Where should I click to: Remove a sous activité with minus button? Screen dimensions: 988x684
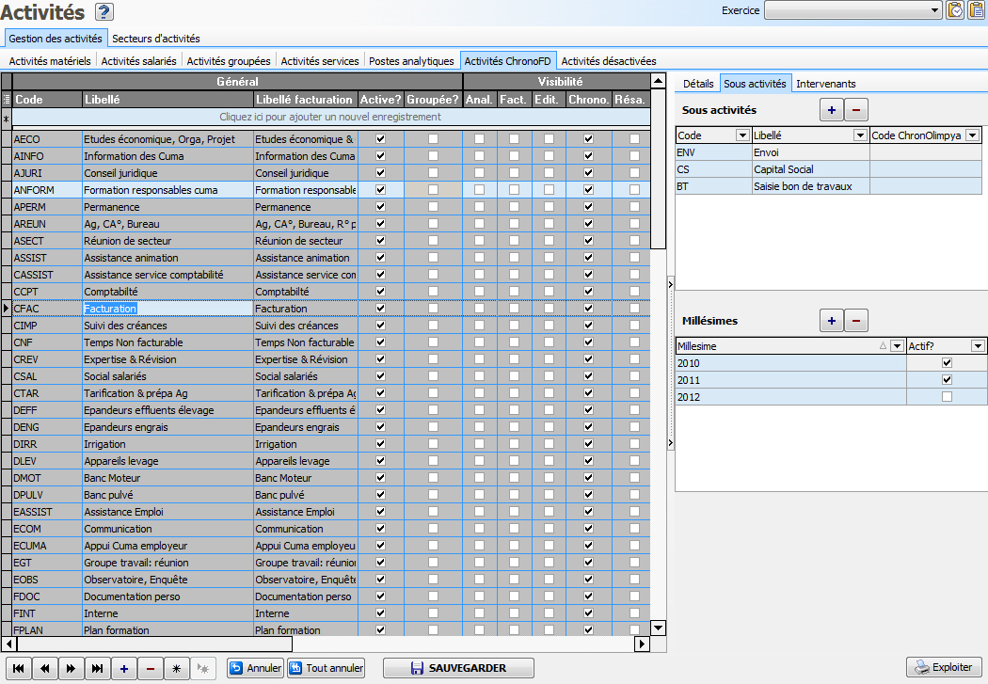point(855,109)
